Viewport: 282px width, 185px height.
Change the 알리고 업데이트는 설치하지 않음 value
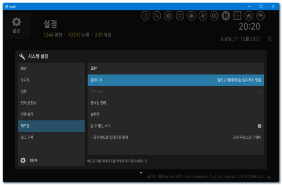click(239, 80)
